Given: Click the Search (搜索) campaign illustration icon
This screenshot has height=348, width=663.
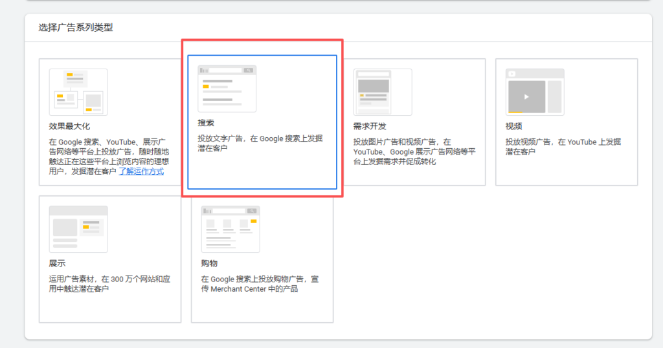Looking at the screenshot, I should (x=227, y=88).
